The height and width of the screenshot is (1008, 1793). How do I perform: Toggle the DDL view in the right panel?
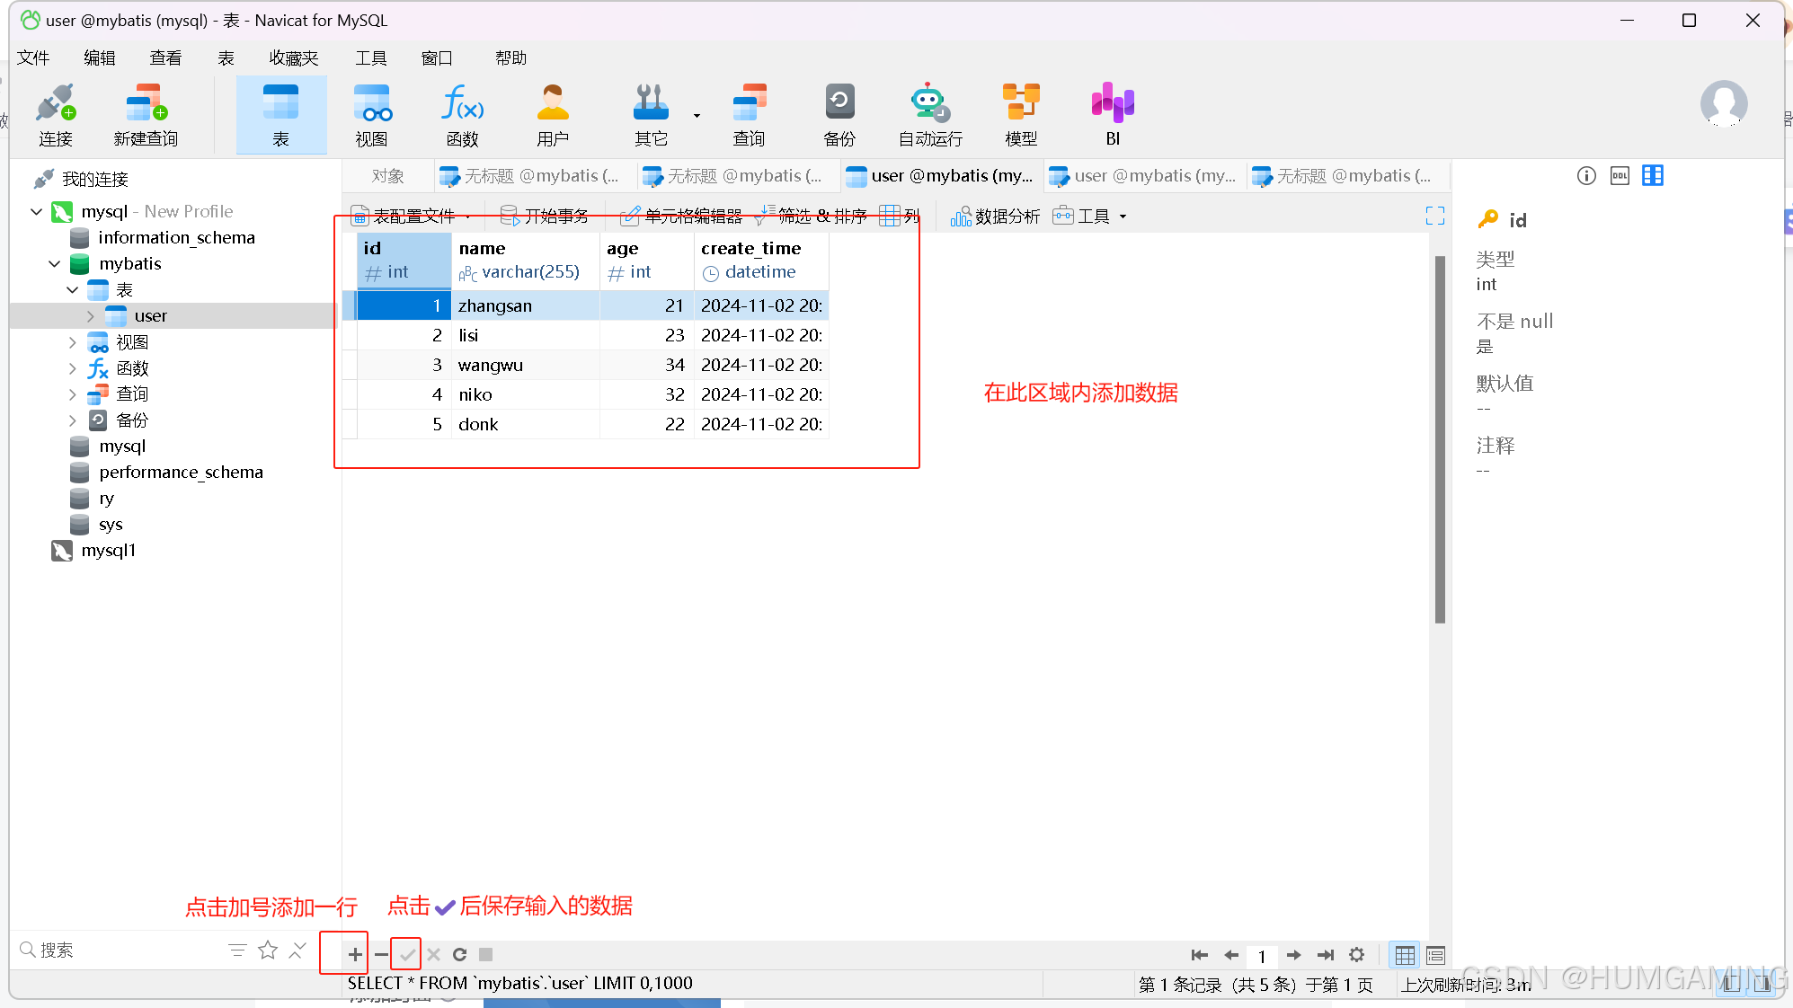[1620, 175]
